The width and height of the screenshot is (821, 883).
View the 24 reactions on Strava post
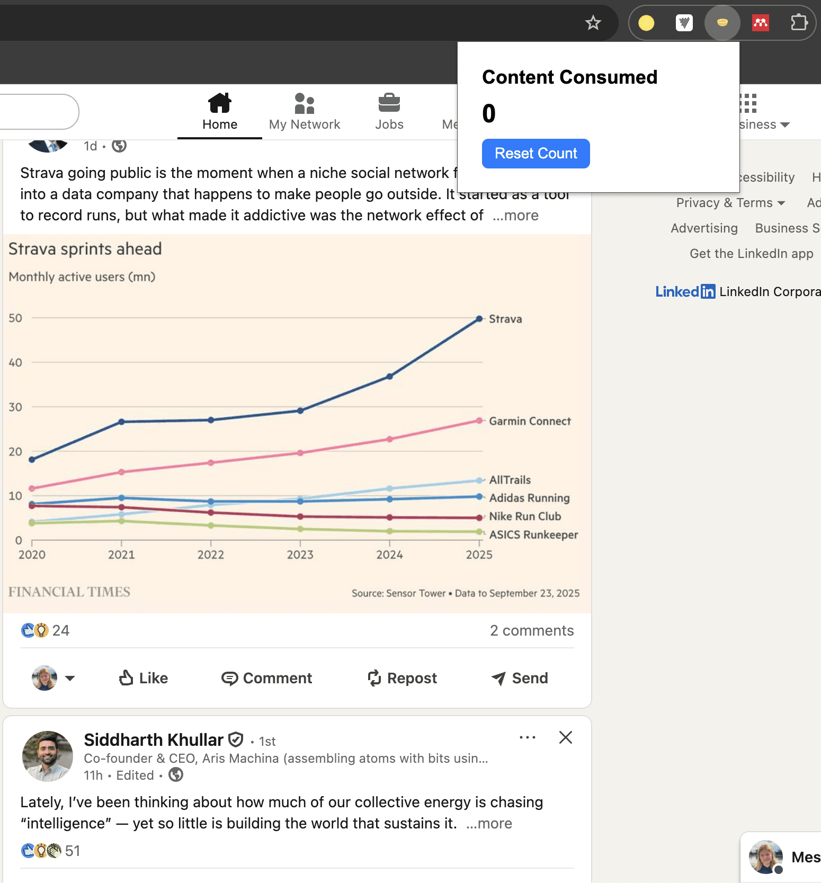click(x=45, y=630)
